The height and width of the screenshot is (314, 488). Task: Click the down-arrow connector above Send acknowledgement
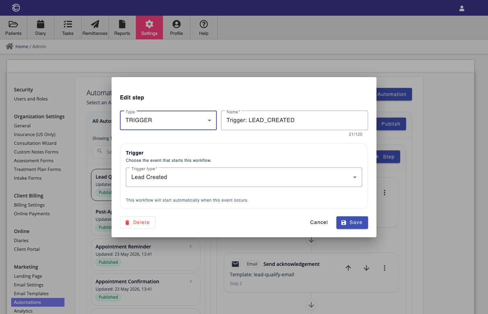[x=311, y=240]
